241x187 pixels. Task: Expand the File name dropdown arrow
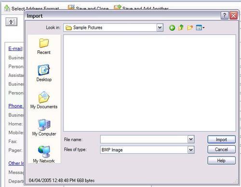[x=191, y=139]
